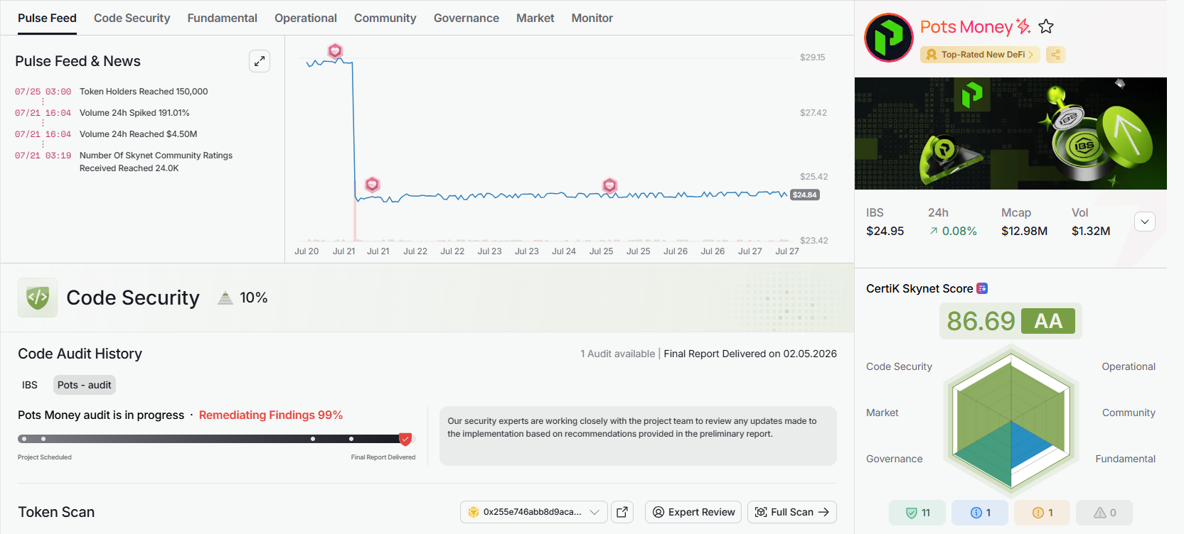1184x534 pixels.
Task: Open Top-Rated New DeFi badge
Action: click(x=980, y=55)
